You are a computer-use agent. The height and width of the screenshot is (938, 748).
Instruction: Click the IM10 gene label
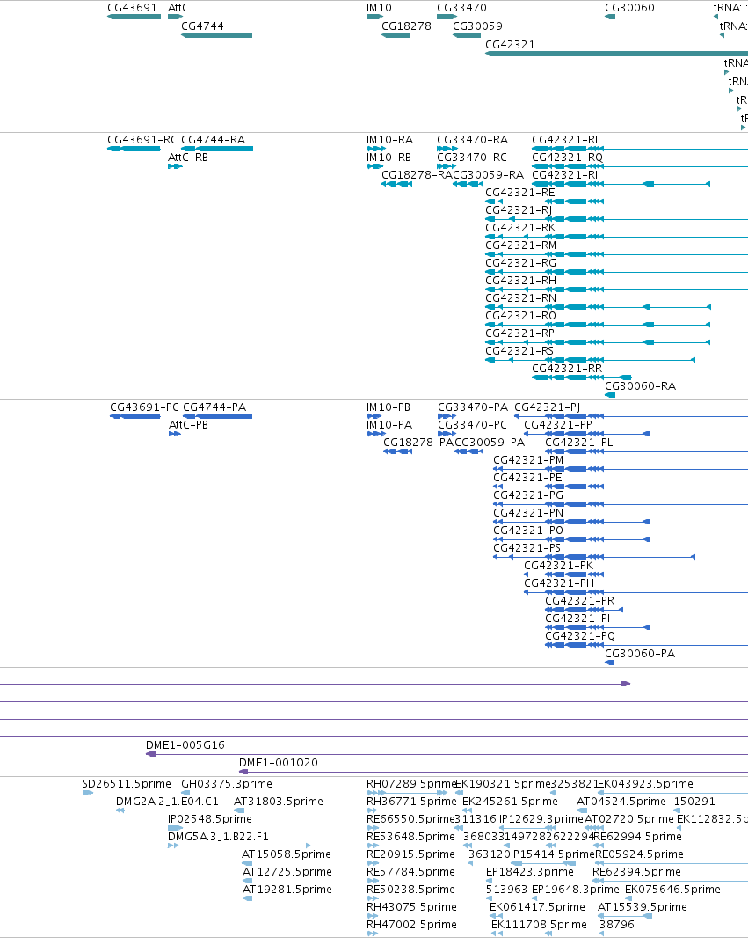[379, 8]
